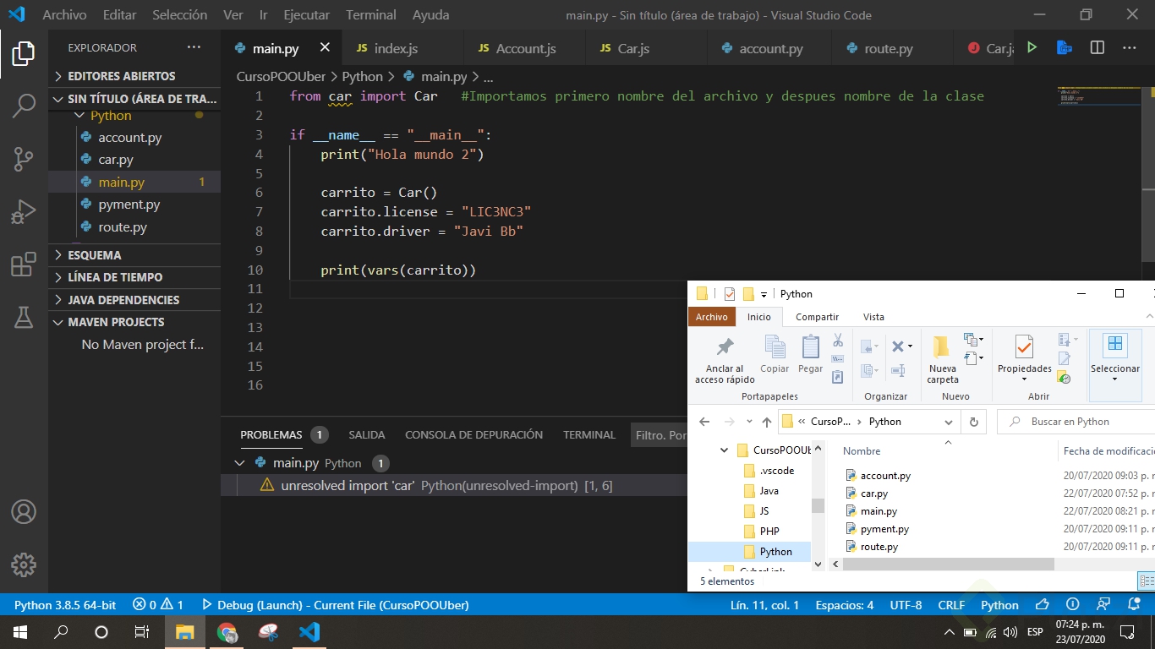1155x649 pixels.
Task: Close the main.py editor tab
Action: click(325, 48)
